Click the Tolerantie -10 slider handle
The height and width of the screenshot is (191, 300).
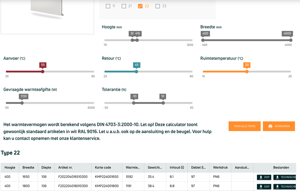coord(134,103)
